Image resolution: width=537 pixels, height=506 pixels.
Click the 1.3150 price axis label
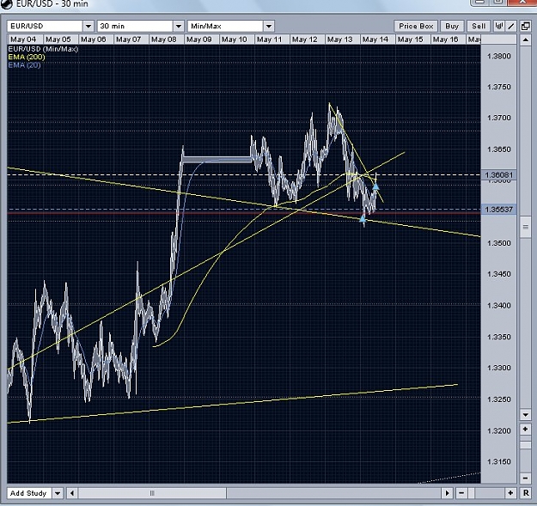pyautogui.click(x=498, y=461)
